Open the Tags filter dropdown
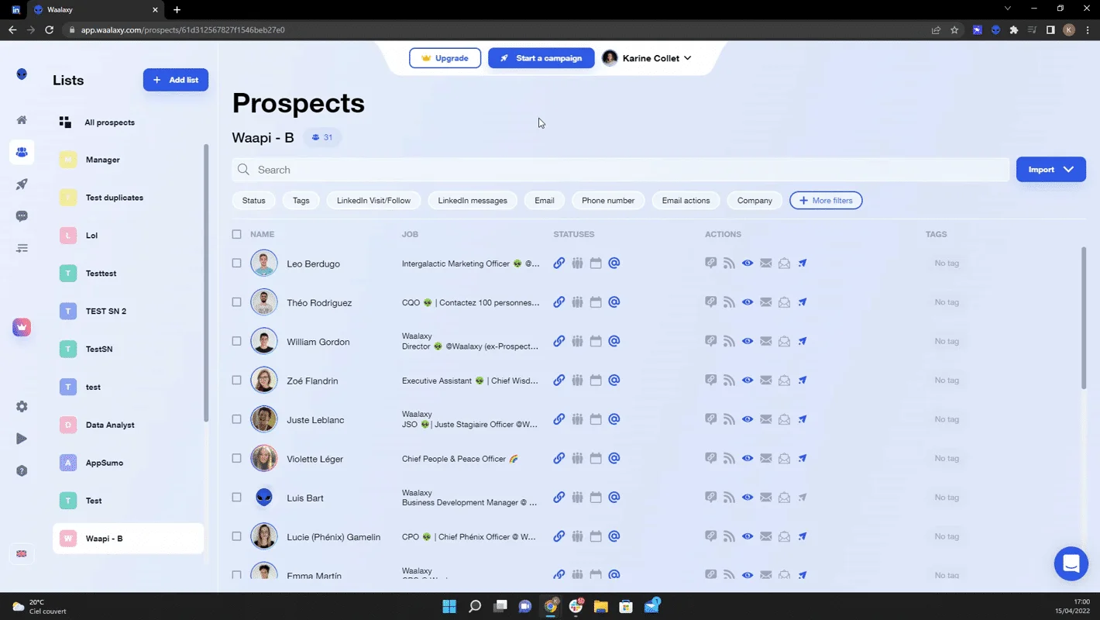This screenshot has width=1100, height=620. point(301,201)
